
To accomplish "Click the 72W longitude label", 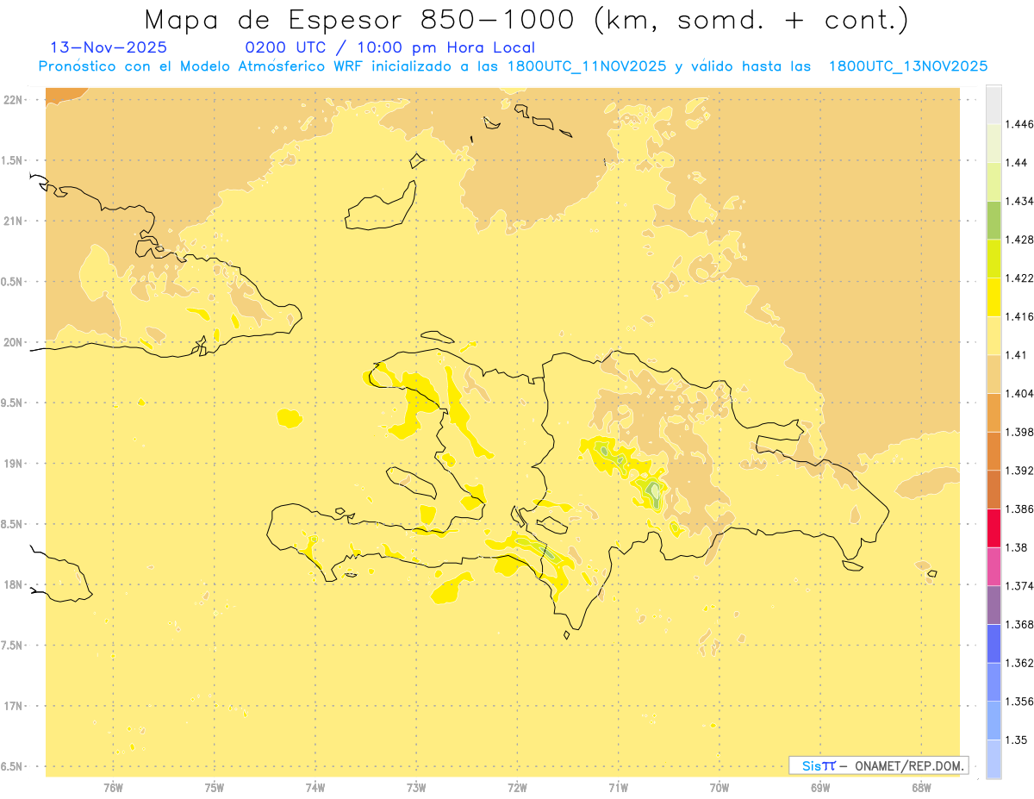I will tap(517, 787).
